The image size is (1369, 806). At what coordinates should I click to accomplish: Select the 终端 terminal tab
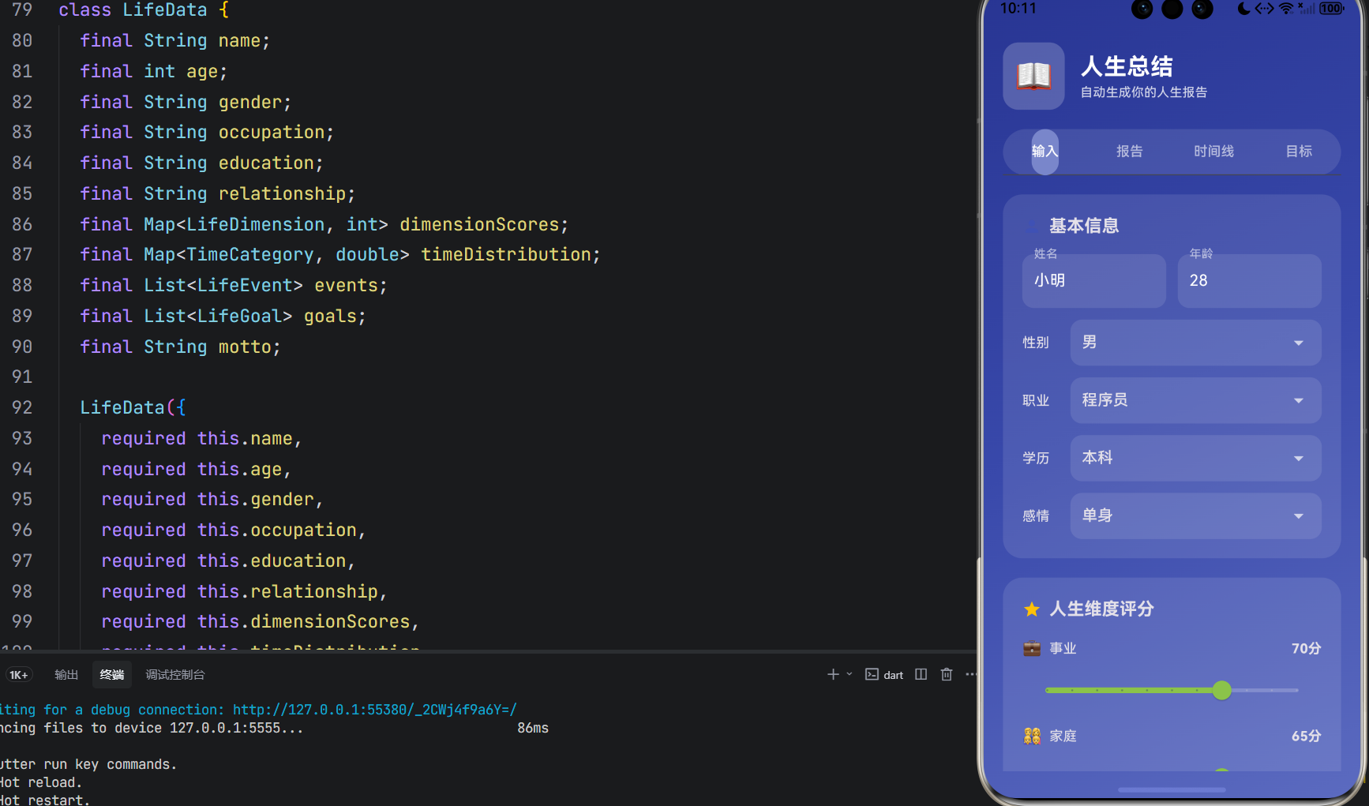[x=112, y=675]
